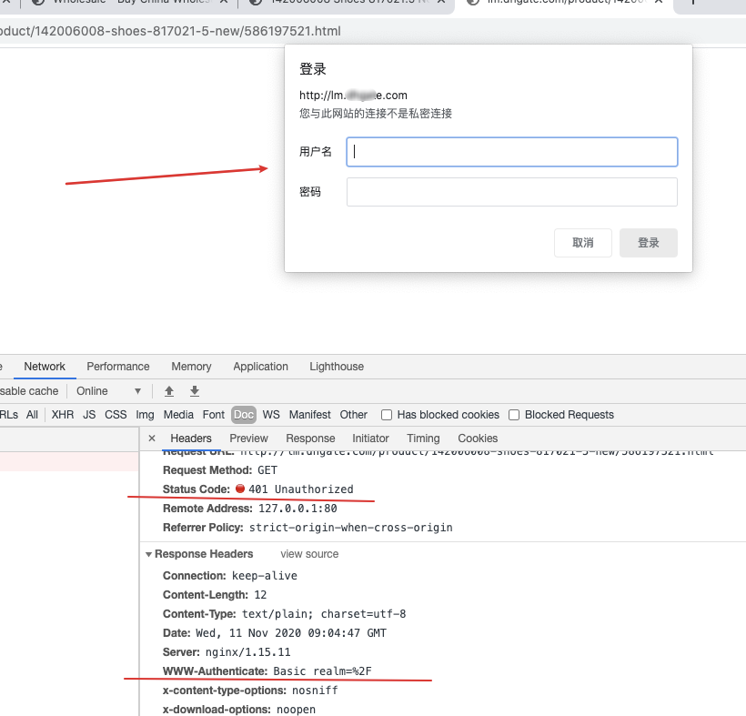
Task: Click the Request Method GET line
Action: (220, 470)
